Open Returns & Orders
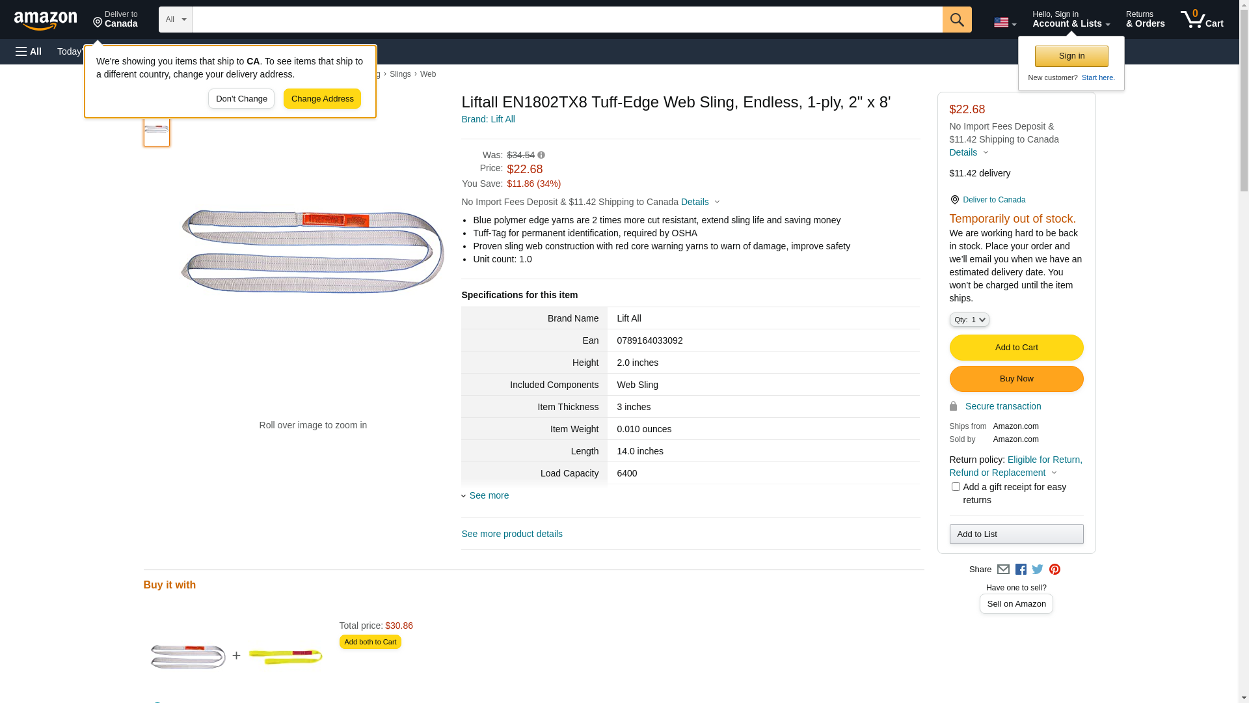1249x703 pixels. pyautogui.click(x=1145, y=20)
